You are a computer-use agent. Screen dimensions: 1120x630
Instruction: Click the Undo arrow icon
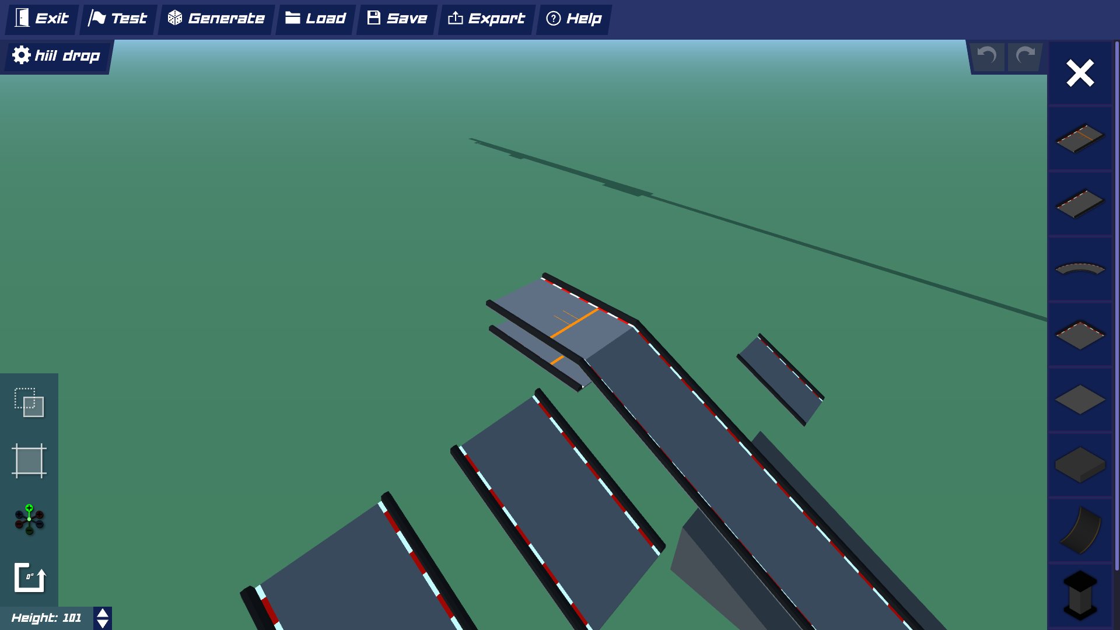tap(986, 56)
